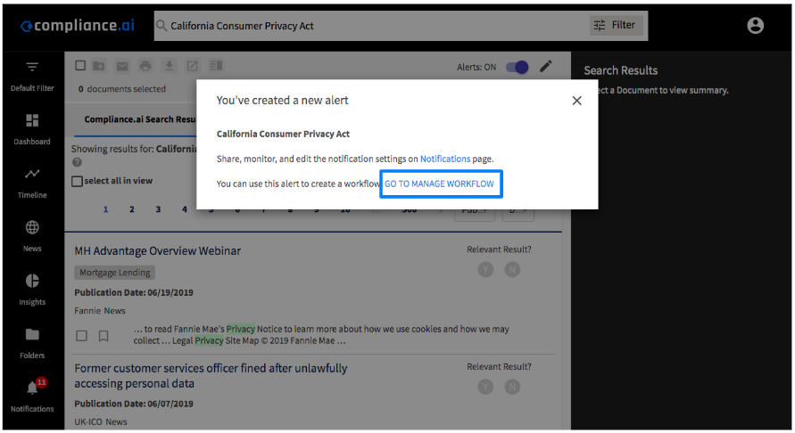The width and height of the screenshot is (795, 433).
Task: Click 'Publication Date: 06/19/2019' text
Action: point(134,293)
